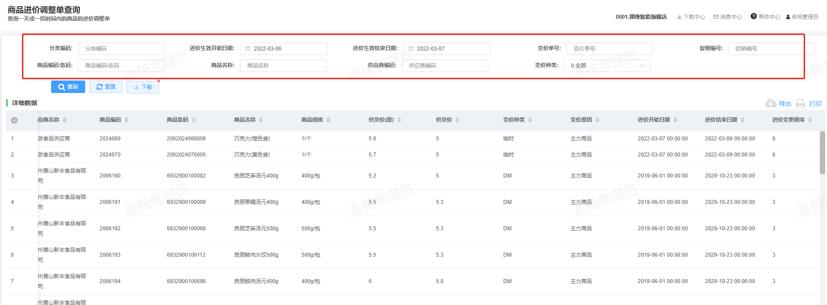This screenshot has width=827, height=305.
Task: Open the 进价生效结束日期 date picker
Action: [447, 49]
